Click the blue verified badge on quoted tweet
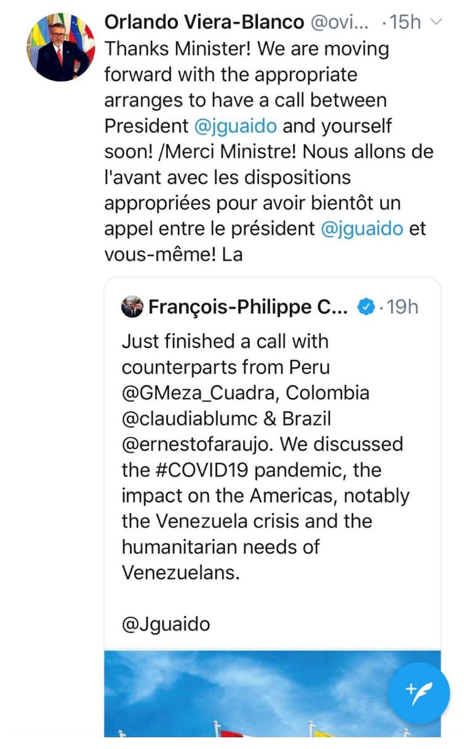Viewport: 464px width, 749px height. tap(366, 307)
